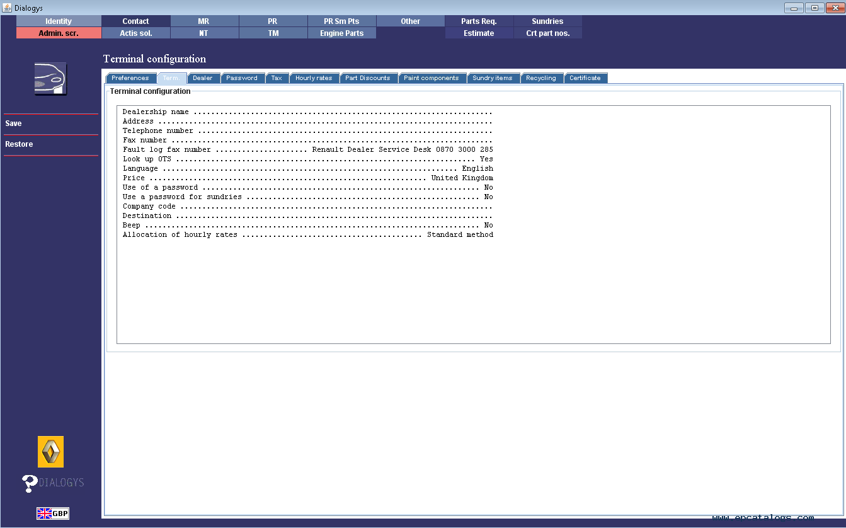
Task: Select the Beep setting row
Action: (308, 225)
